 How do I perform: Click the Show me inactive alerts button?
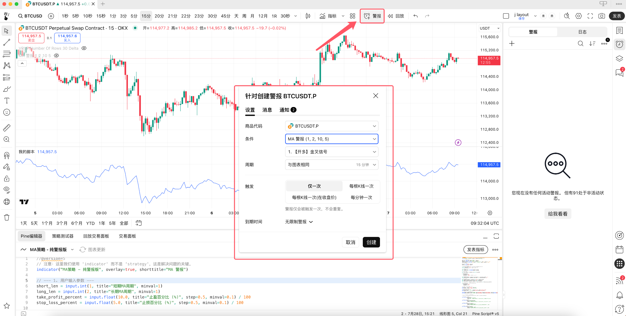[558, 214]
